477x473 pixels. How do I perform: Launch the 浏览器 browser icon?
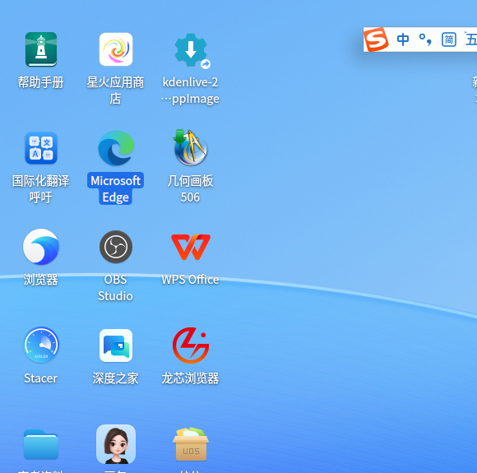pos(41,247)
